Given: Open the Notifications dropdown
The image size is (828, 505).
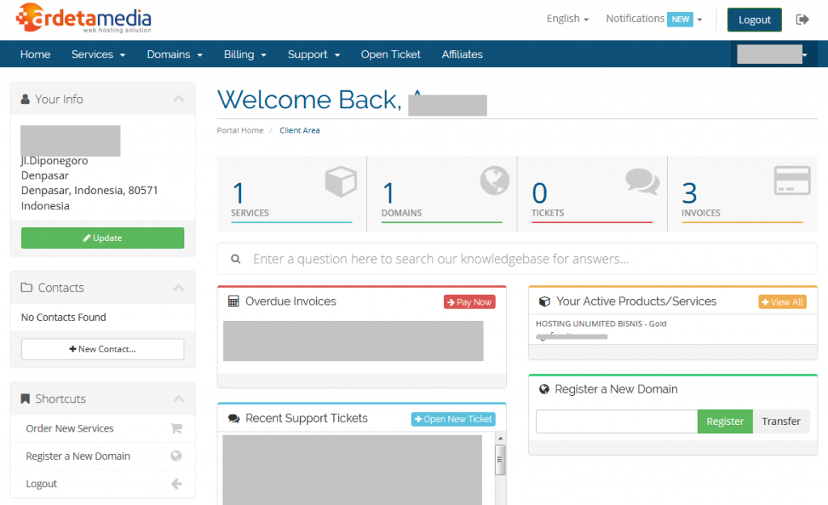Looking at the screenshot, I should (x=653, y=19).
